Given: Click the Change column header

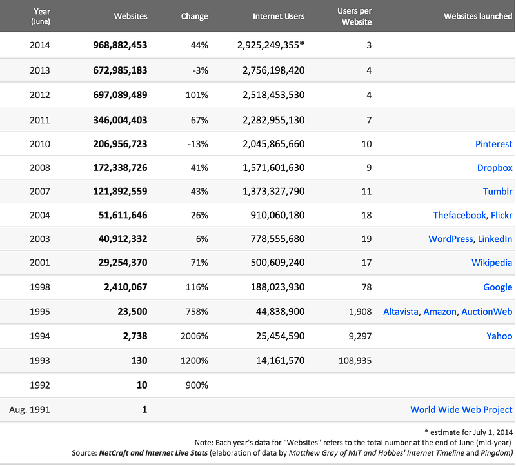Looking at the screenshot, I should tap(194, 16).
